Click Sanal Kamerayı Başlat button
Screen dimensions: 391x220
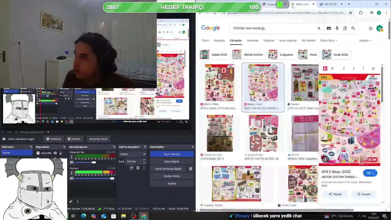click(168, 169)
